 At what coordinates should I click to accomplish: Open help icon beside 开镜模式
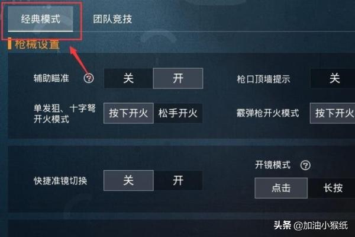305,165
